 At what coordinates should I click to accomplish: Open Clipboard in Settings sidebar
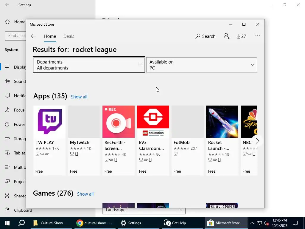pos(18,210)
